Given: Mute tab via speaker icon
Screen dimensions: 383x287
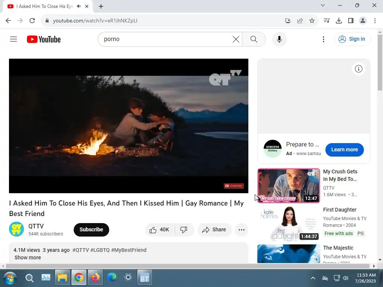Looking at the screenshot, I should [x=79, y=6].
